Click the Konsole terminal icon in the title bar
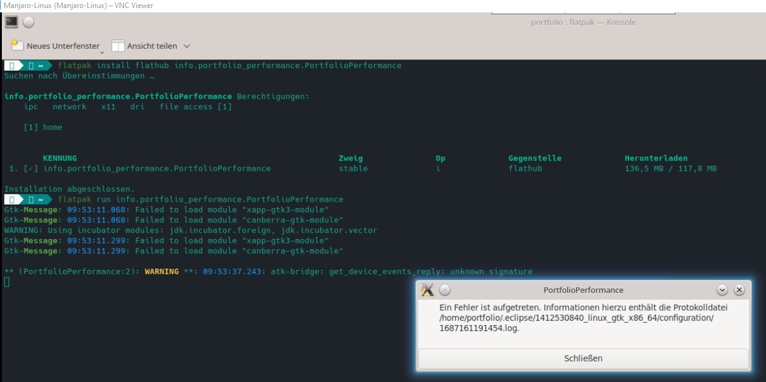766x382 pixels. (x=11, y=22)
